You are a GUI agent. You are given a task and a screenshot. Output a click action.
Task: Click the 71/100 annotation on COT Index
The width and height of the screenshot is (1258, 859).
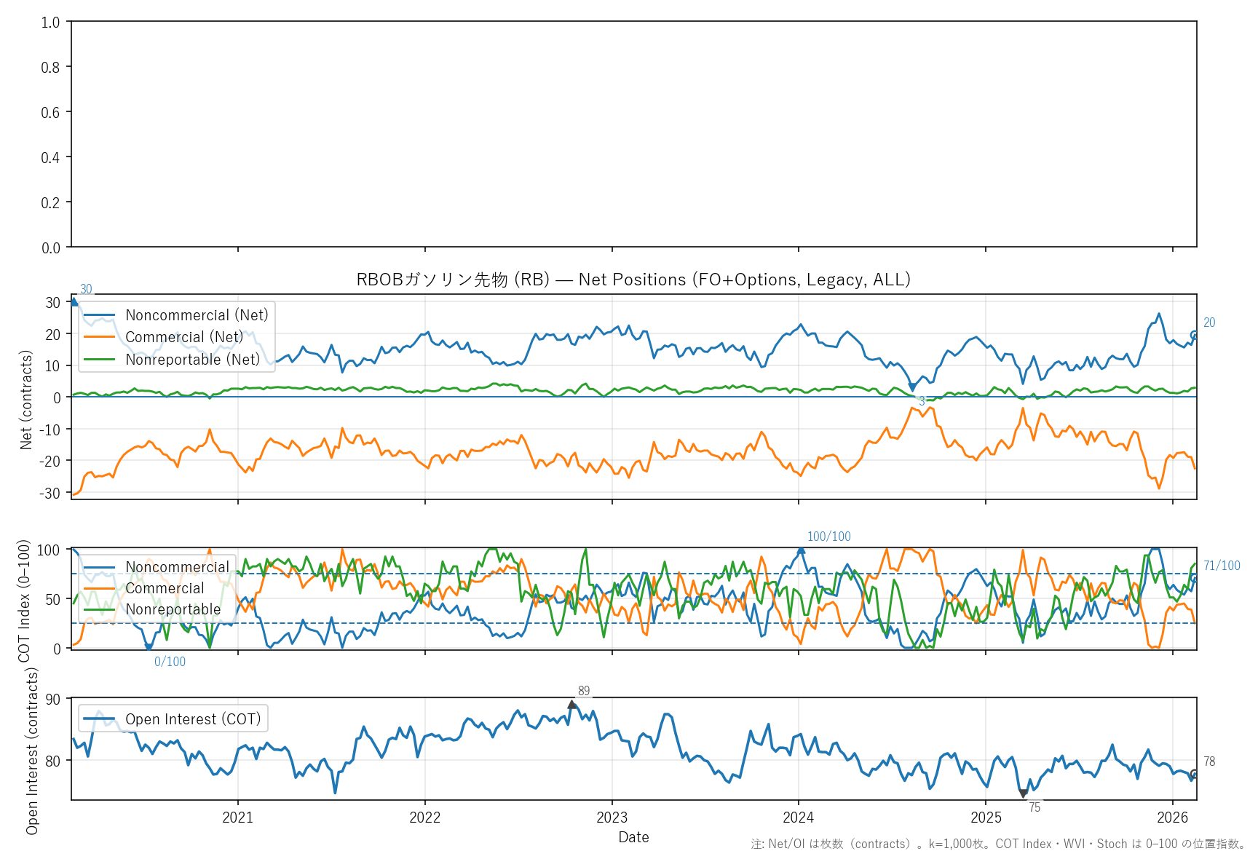tap(1222, 566)
